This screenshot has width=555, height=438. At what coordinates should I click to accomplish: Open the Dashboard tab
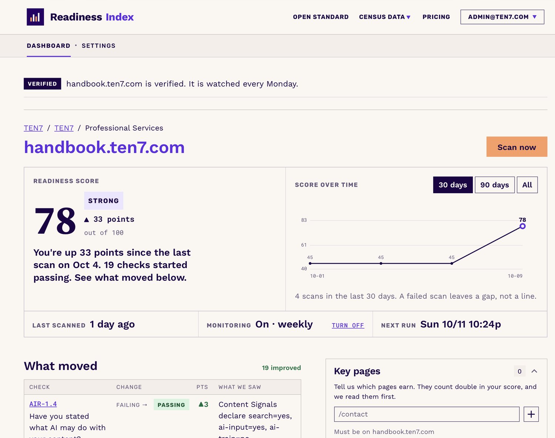48,46
